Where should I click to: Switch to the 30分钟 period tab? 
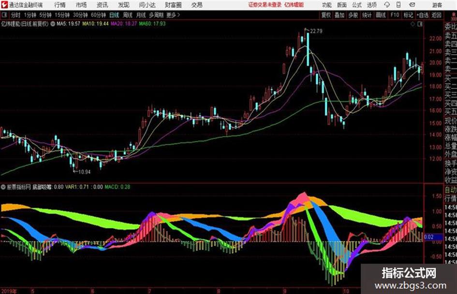80,15
